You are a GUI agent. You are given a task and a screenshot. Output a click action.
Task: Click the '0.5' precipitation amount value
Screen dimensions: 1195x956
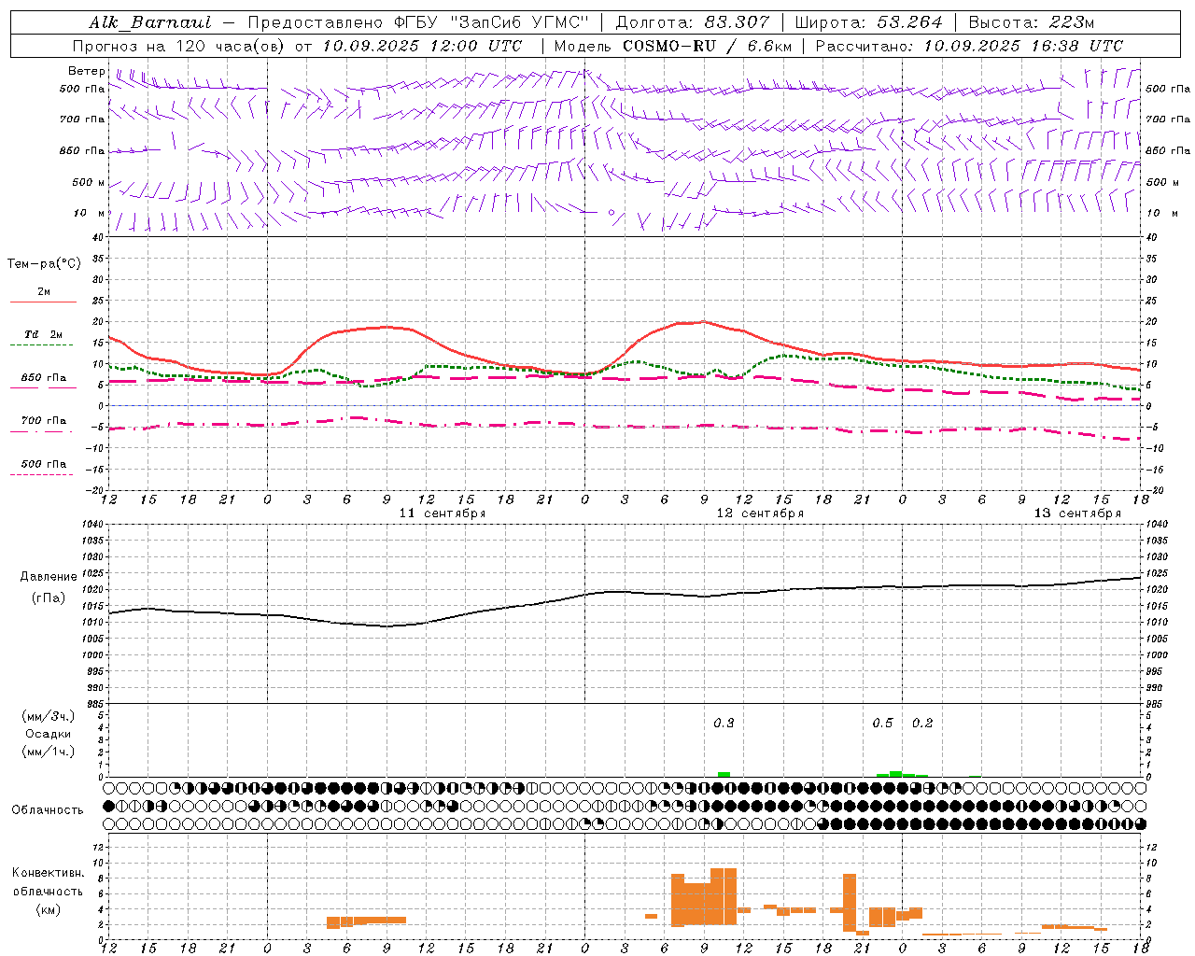pos(882,724)
